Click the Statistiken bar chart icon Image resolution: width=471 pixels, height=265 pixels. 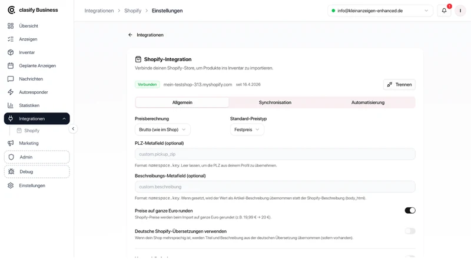click(11, 105)
